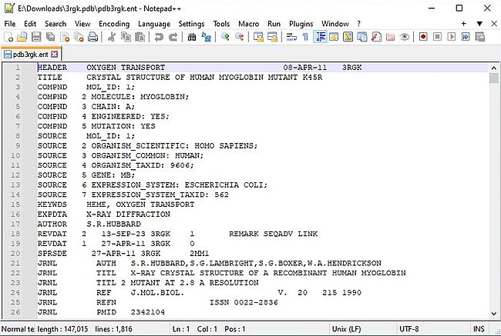Open the Search menu

(55, 24)
